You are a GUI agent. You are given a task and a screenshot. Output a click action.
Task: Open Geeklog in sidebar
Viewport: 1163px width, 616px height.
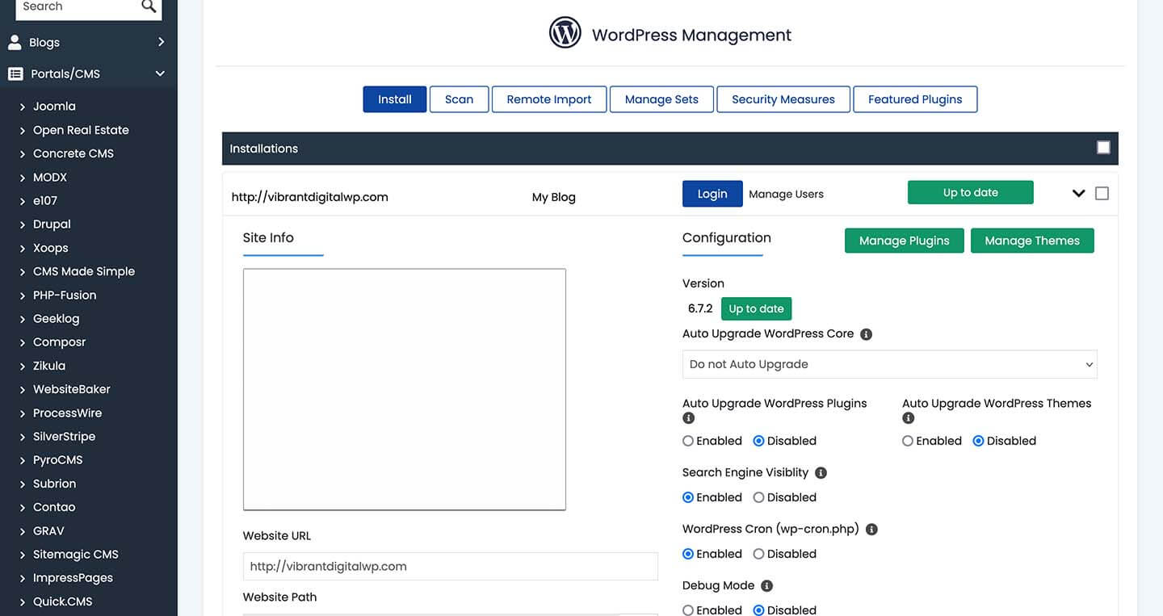tap(56, 319)
